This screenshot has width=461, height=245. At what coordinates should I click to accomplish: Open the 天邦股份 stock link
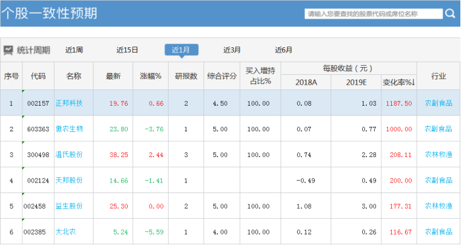point(69,180)
